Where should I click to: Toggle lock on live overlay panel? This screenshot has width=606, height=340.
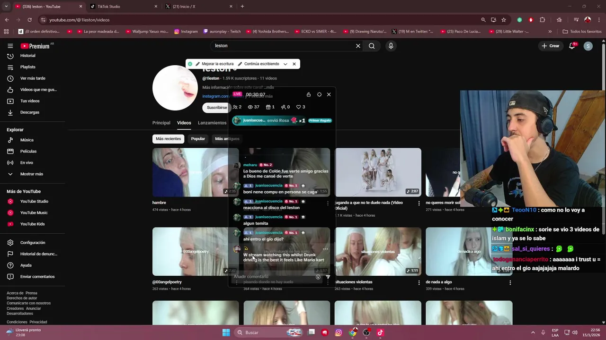(309, 94)
